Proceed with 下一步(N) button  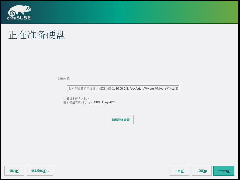(224, 171)
